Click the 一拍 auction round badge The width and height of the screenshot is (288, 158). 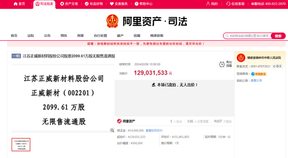[x=16, y=56]
